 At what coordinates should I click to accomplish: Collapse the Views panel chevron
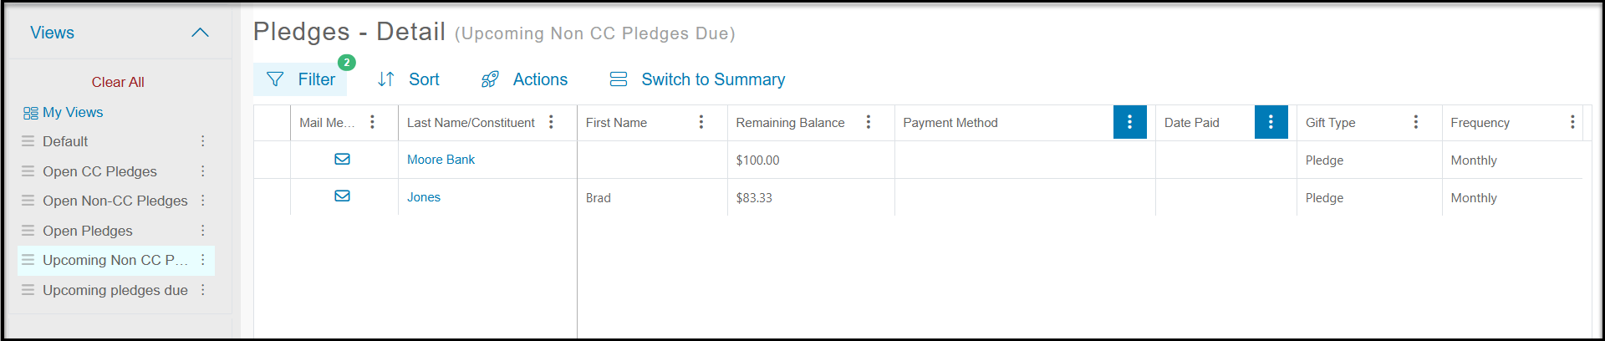tap(200, 33)
